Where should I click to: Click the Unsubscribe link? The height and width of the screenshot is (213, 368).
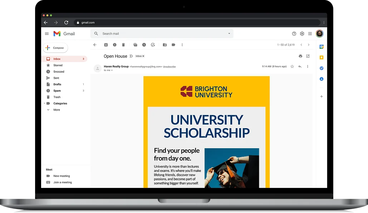pos(169,67)
